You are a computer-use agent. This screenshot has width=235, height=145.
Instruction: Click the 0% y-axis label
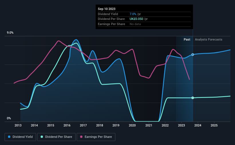pyautogui.click(x=9, y=118)
